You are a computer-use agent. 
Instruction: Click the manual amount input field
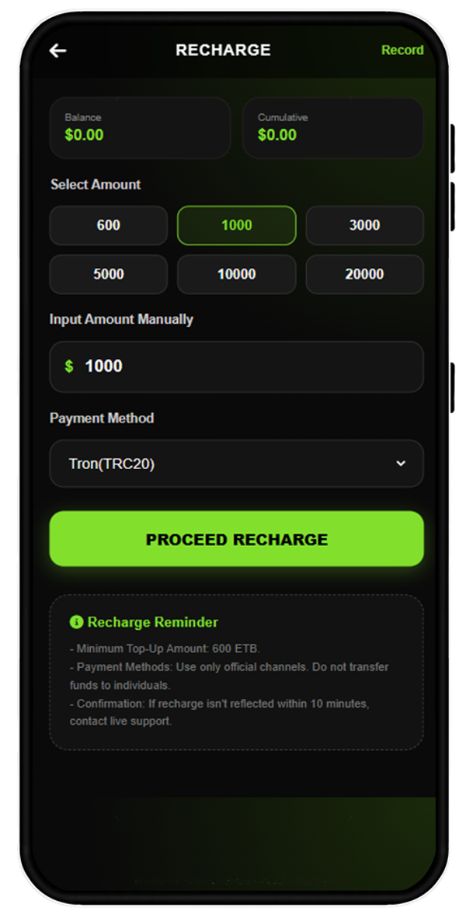click(237, 367)
